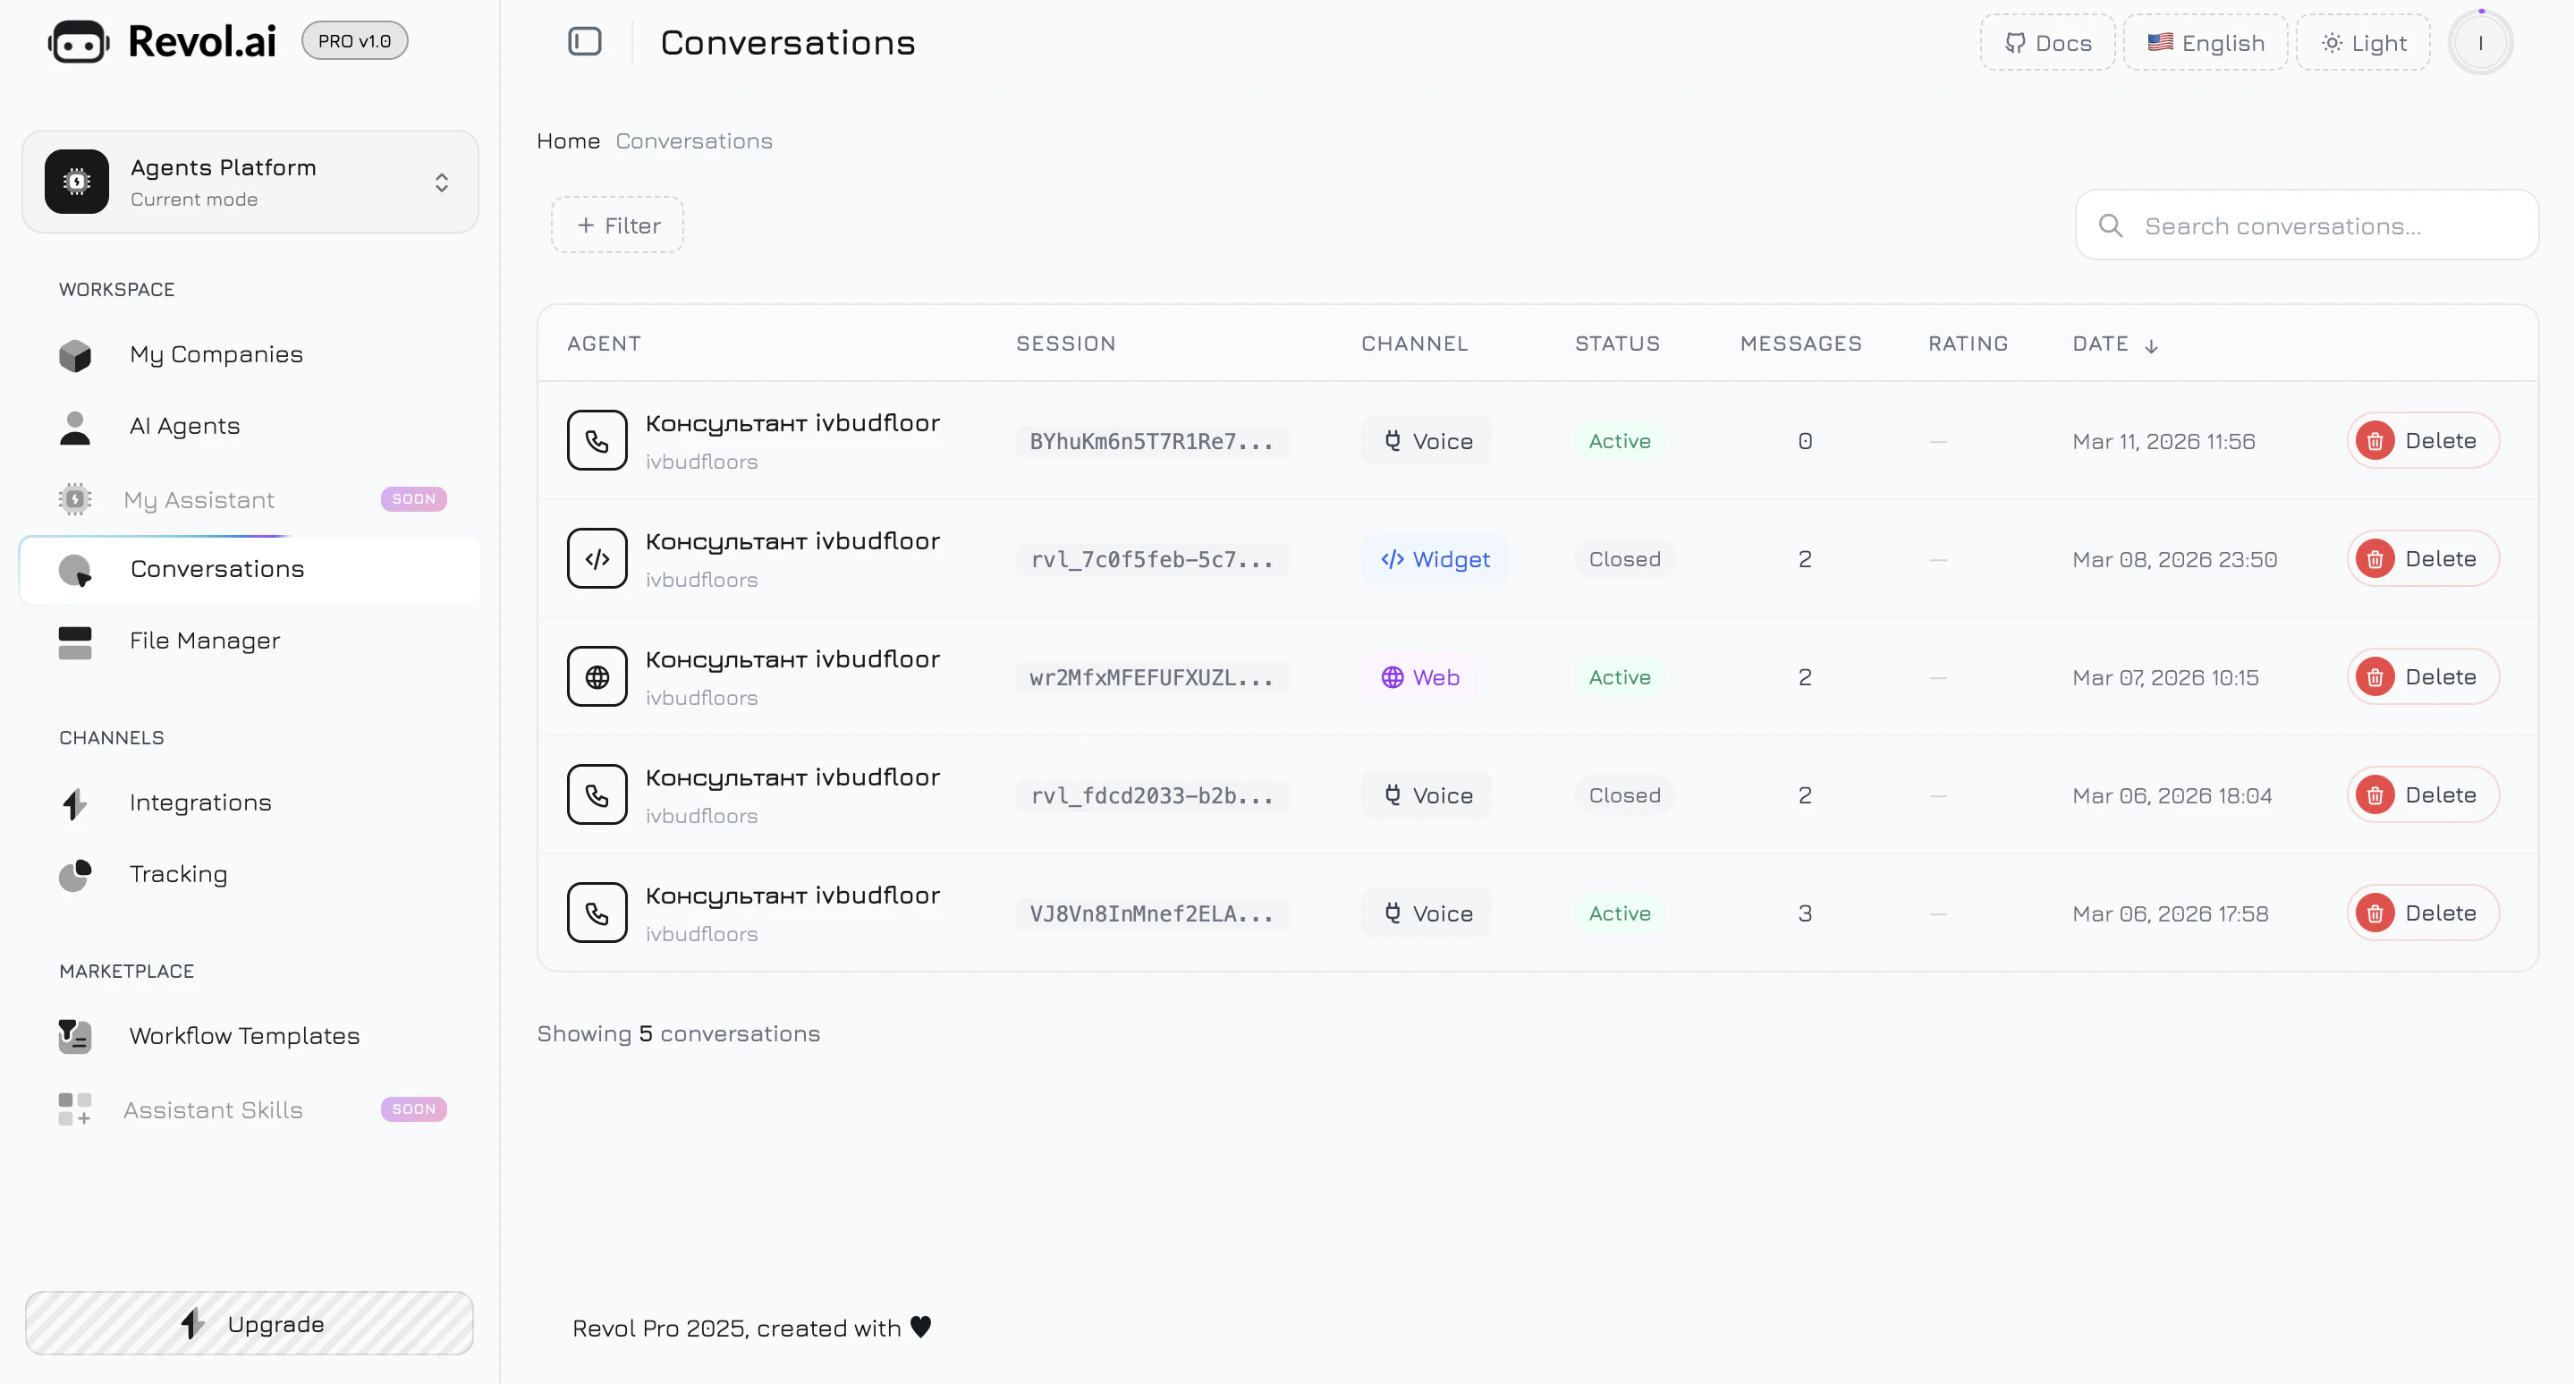Click the phone icon of rvl_fdcd2033 row
This screenshot has height=1384, width=2574.
pyautogui.click(x=597, y=794)
